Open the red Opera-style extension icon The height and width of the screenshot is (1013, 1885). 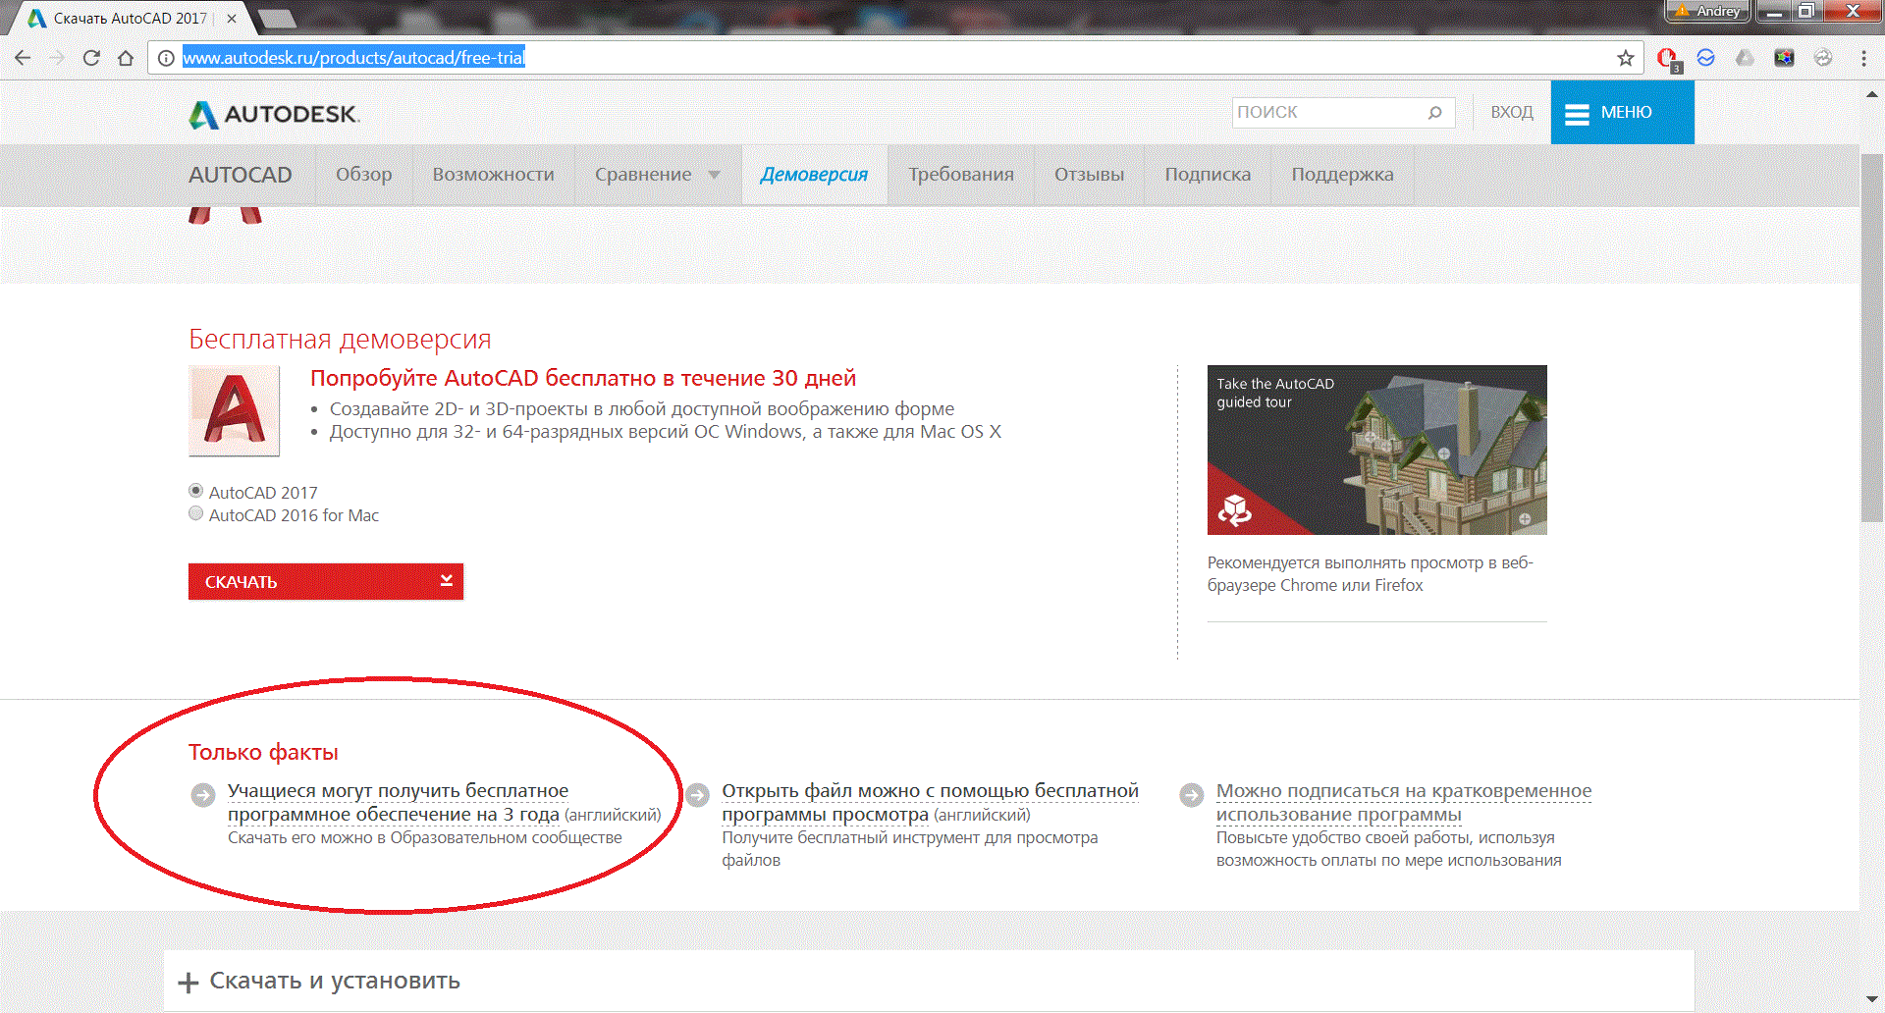[1667, 59]
